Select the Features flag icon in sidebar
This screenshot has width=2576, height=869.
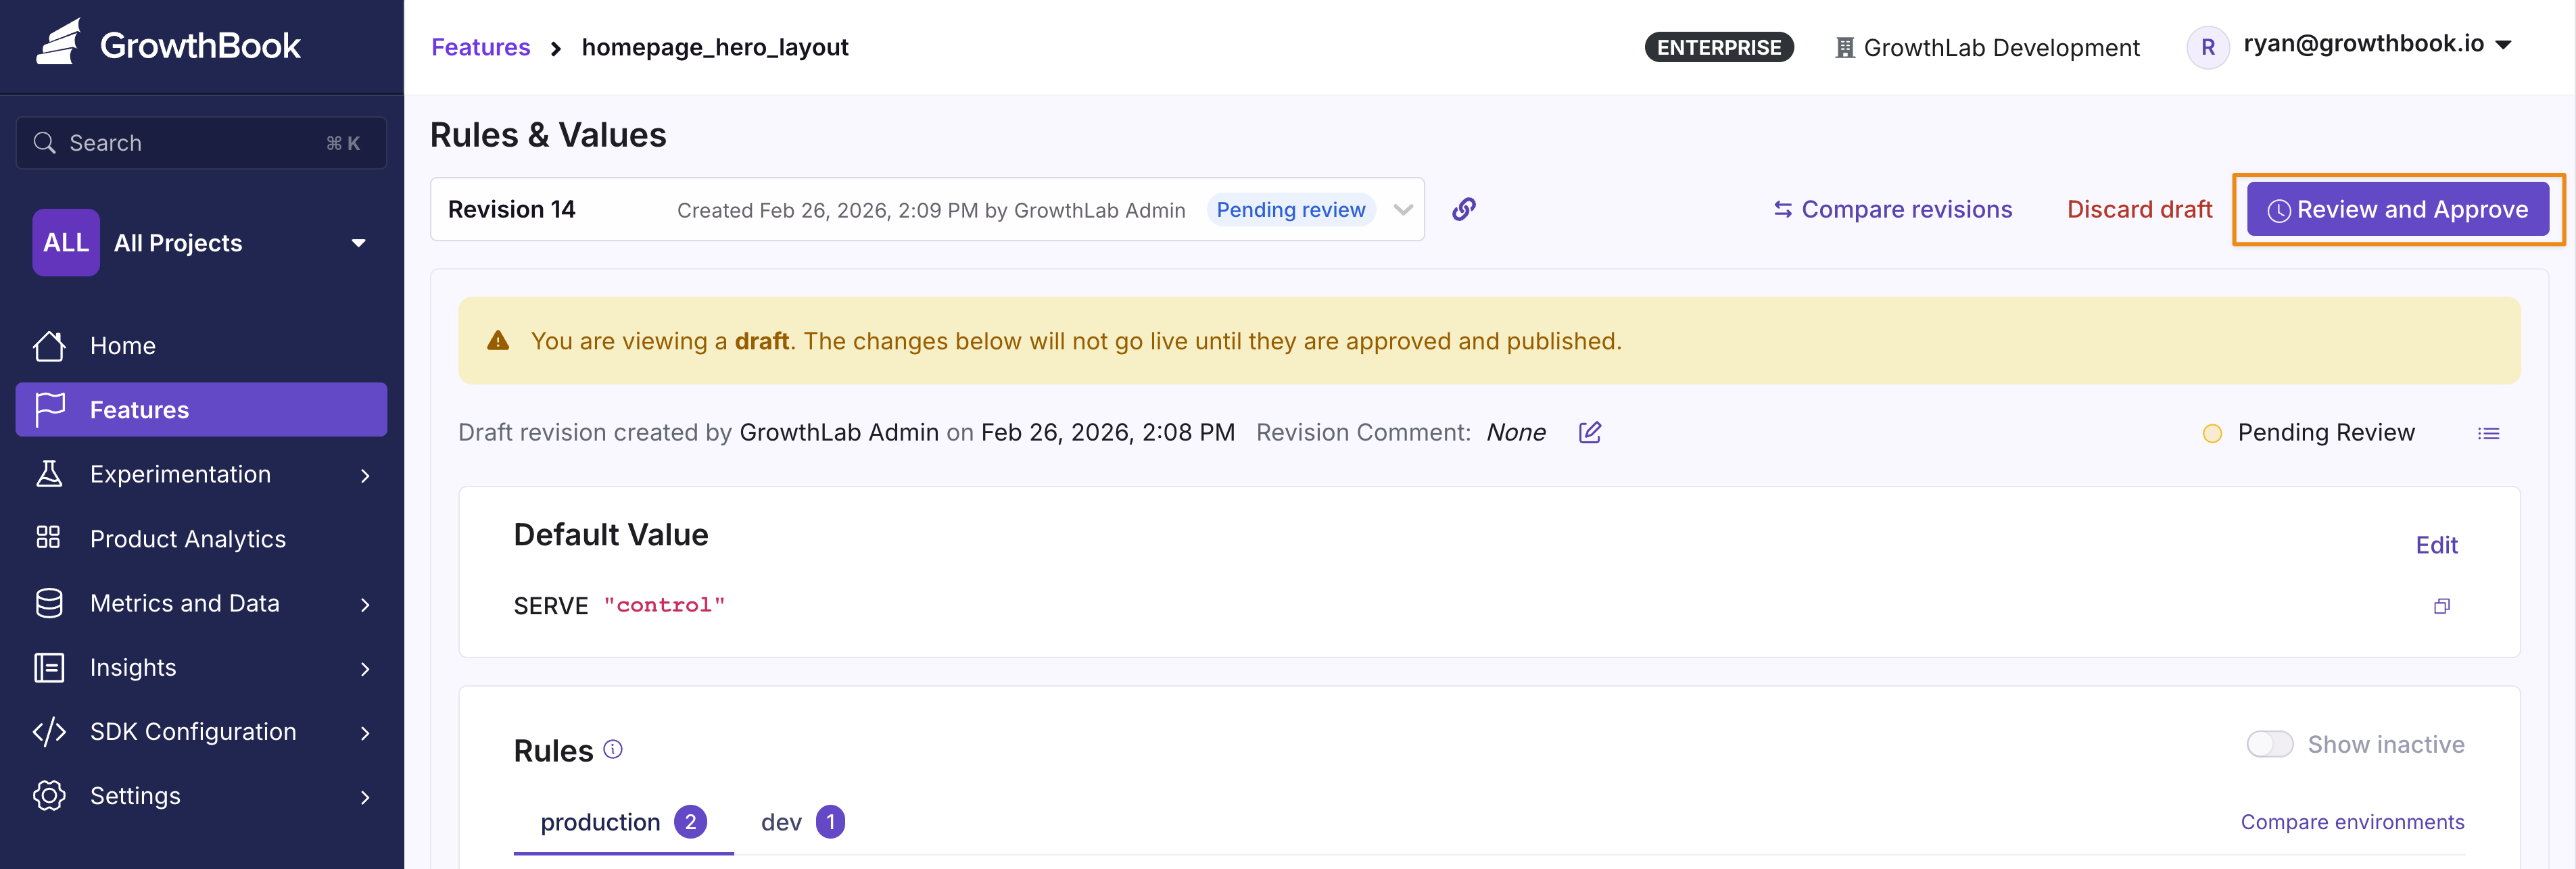coord(49,410)
